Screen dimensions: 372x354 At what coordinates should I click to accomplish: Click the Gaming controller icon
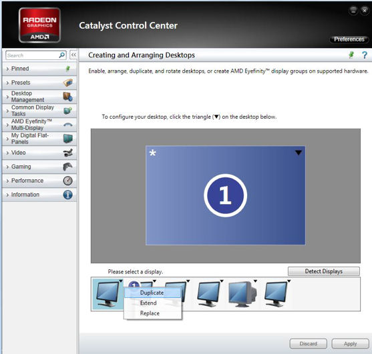tap(67, 167)
